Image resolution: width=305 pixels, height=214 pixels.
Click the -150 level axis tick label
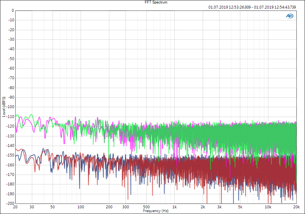(10, 155)
